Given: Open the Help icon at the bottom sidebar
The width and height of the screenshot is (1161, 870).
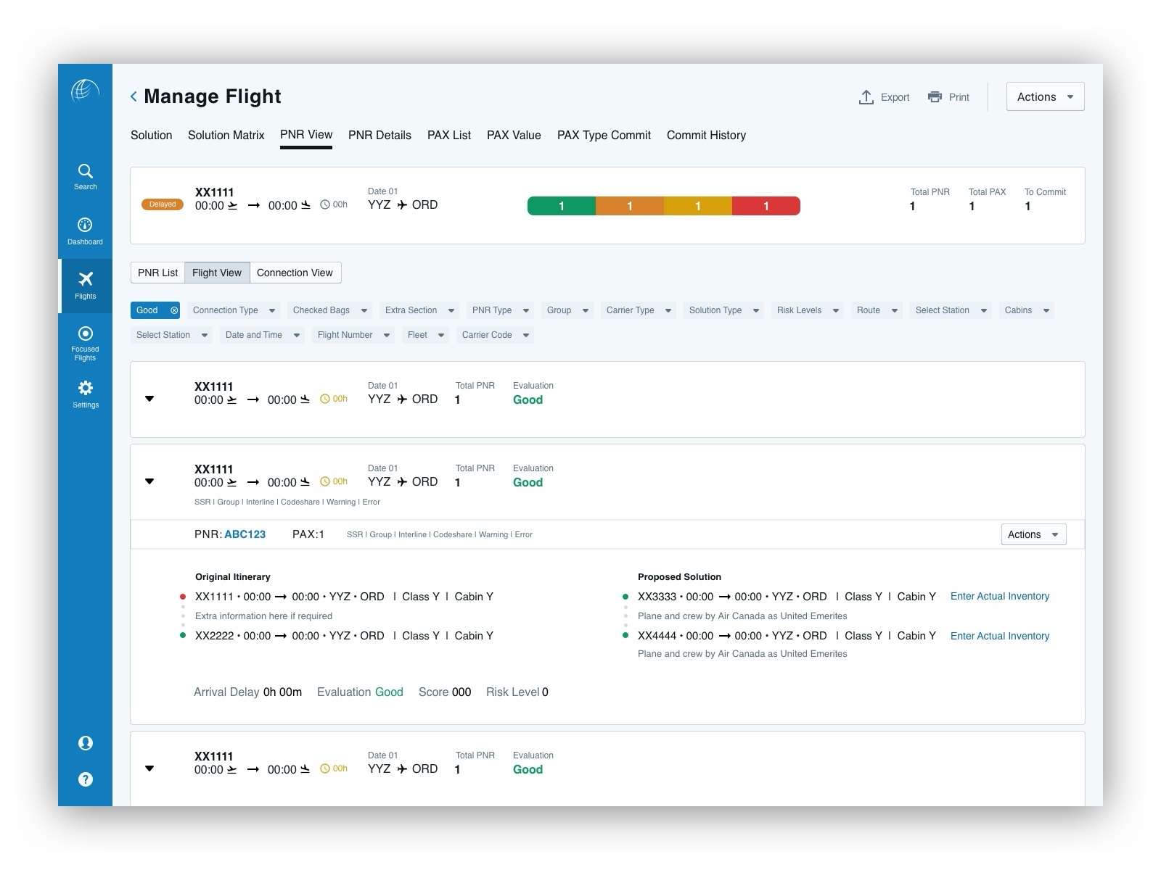Looking at the screenshot, I should (x=85, y=779).
